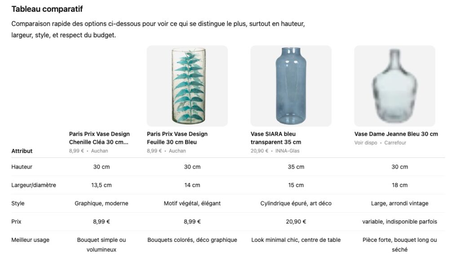Click the 20,90 € price cell
The height and width of the screenshot is (267, 460).
tap(296, 222)
